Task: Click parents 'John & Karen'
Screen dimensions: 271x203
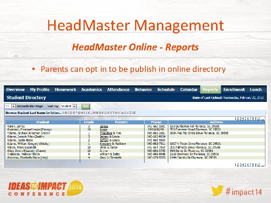Action: [x=108, y=147]
